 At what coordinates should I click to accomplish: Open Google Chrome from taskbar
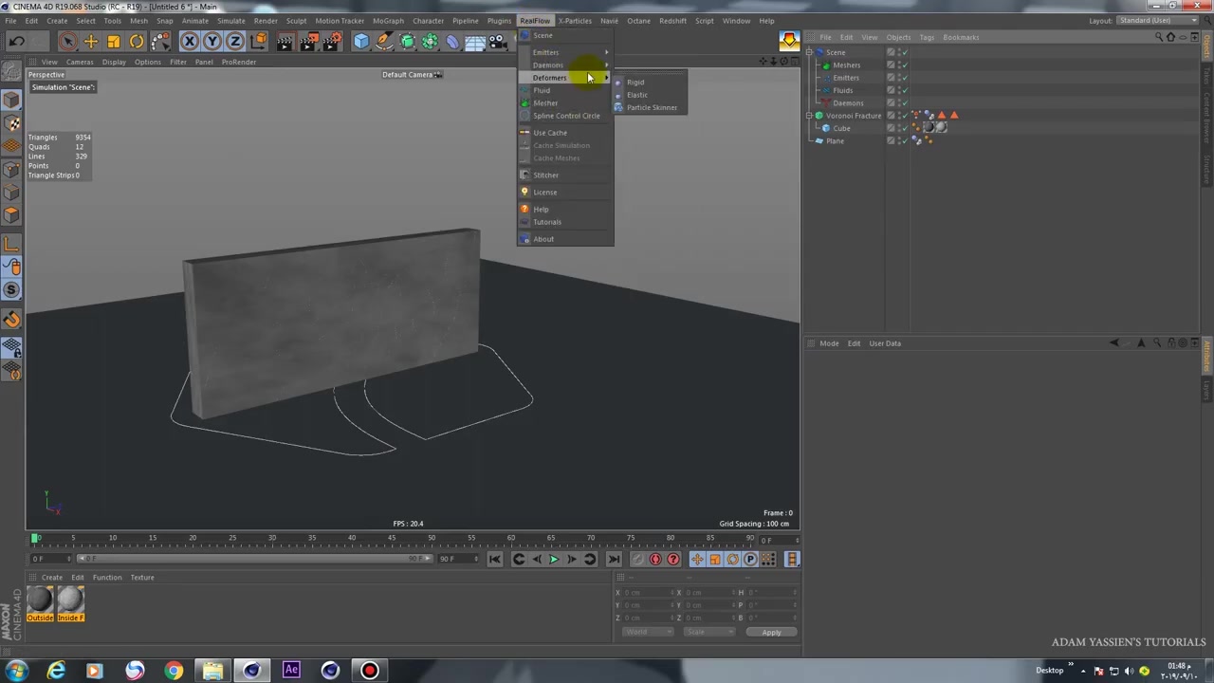174,671
